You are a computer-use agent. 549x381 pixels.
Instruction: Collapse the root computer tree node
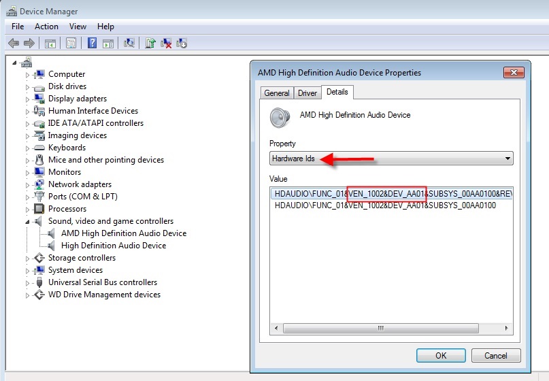coord(14,63)
